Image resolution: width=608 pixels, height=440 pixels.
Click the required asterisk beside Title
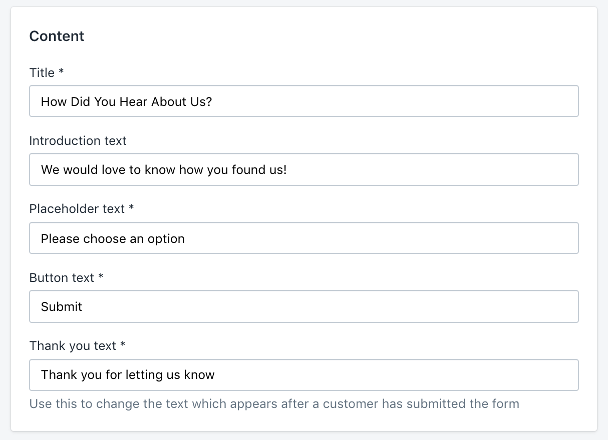[62, 72]
